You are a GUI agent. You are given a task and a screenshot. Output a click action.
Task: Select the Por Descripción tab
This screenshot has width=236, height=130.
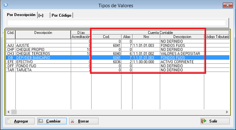pos(21,15)
